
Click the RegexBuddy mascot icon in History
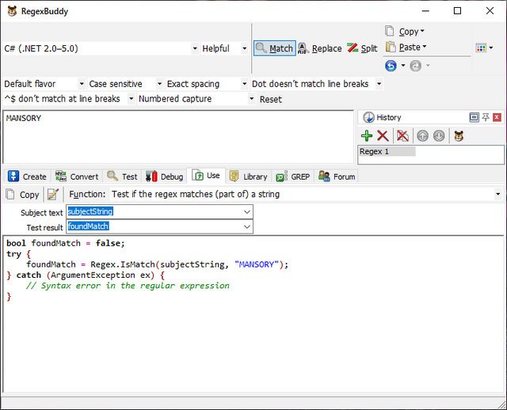point(459,136)
